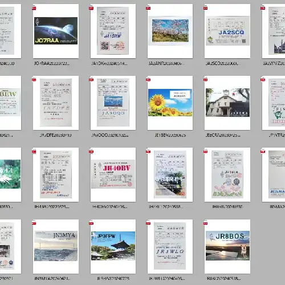The height and width of the screenshot is (285, 285).
Task: Click the PDF badge on JN3MYA thumbnail
Action: (34, 223)
